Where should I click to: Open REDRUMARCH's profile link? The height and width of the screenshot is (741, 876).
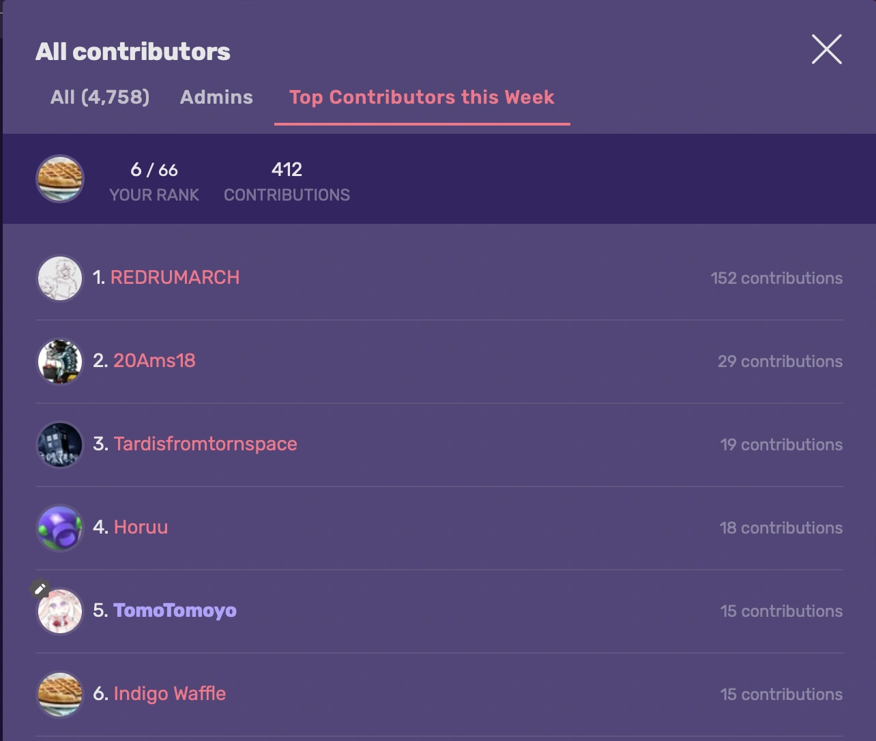[175, 278]
